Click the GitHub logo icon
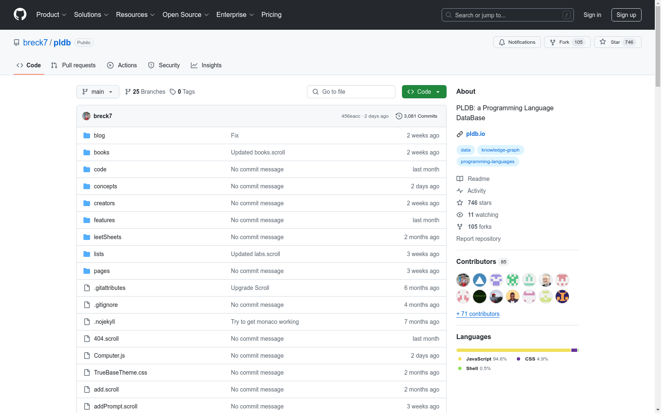The image size is (661, 413). (x=20, y=14)
